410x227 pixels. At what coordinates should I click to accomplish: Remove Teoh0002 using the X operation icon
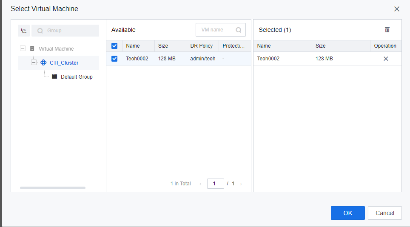386,59
